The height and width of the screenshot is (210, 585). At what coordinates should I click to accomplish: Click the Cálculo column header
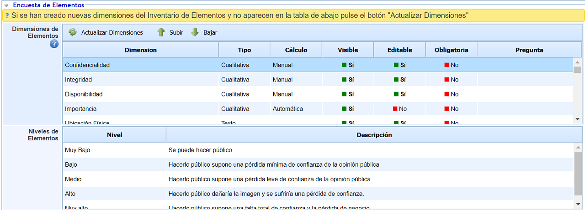click(x=296, y=50)
